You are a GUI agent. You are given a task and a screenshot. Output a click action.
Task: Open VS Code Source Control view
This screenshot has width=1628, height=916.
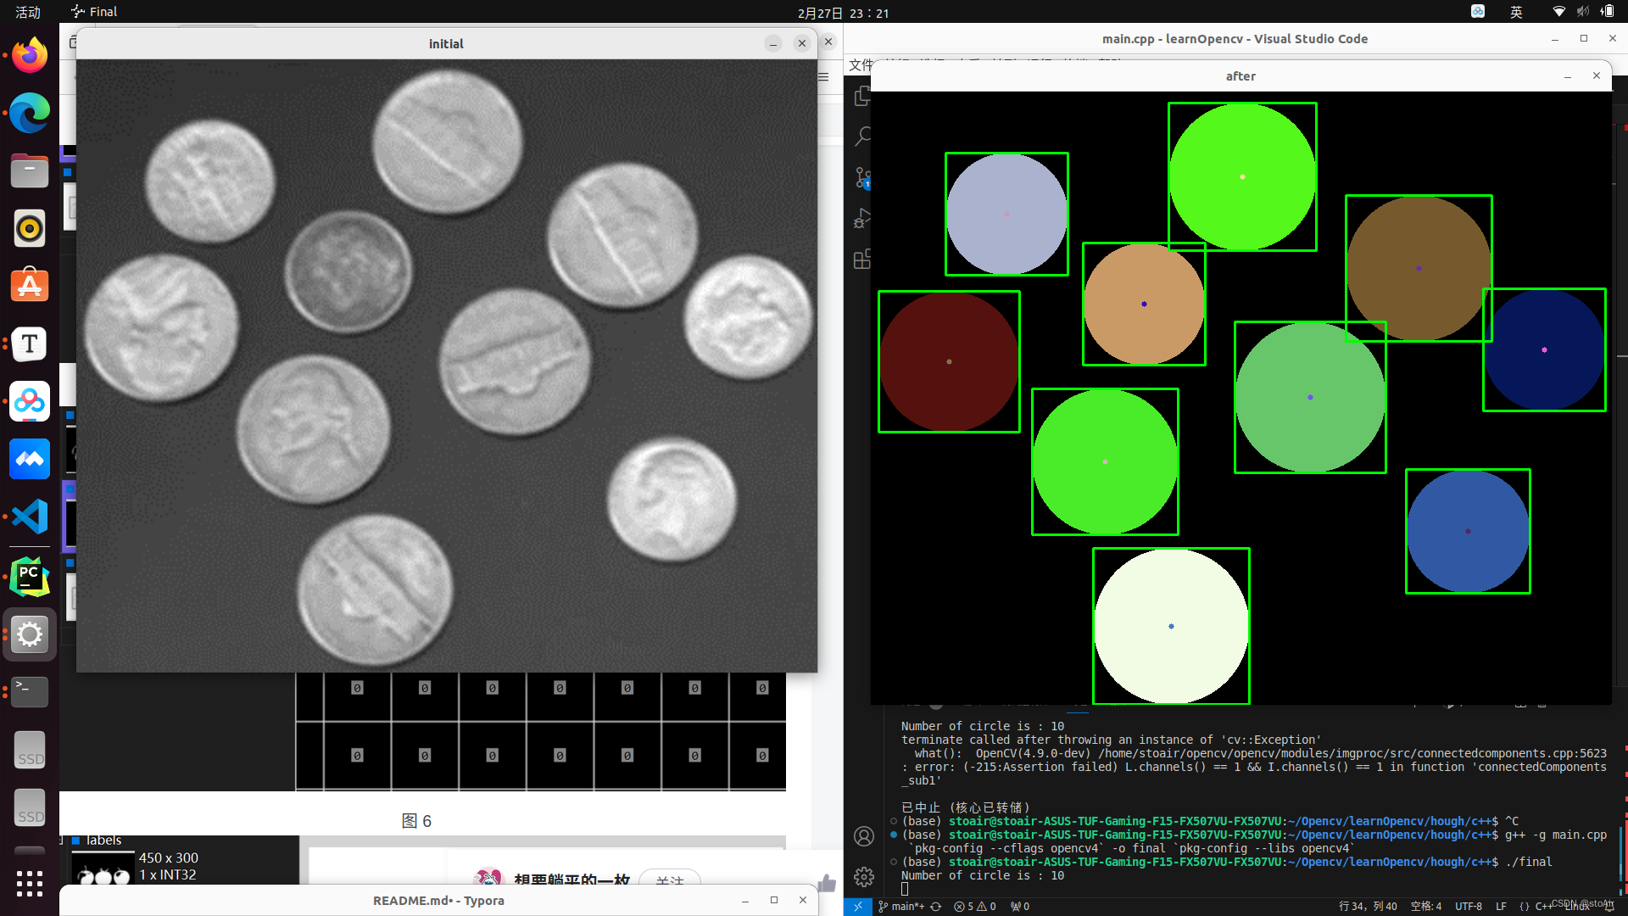tap(863, 177)
